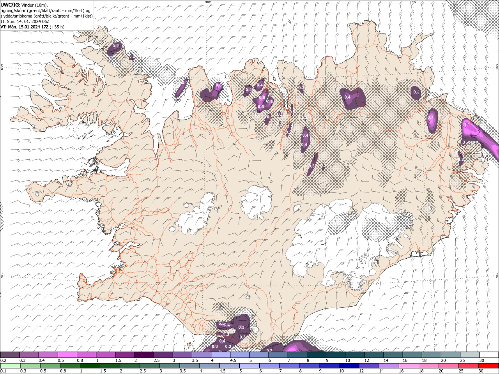Click the bottom legend swatch labeled 4.5
499x374 pixels.
(x=230, y=366)
